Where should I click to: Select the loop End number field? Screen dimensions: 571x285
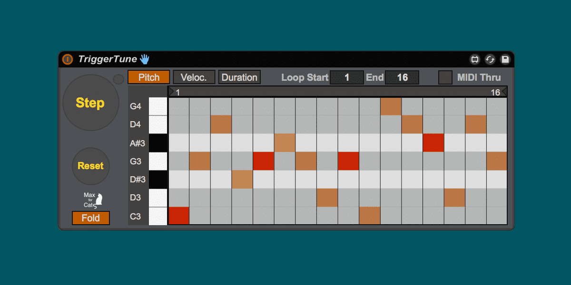(x=402, y=77)
